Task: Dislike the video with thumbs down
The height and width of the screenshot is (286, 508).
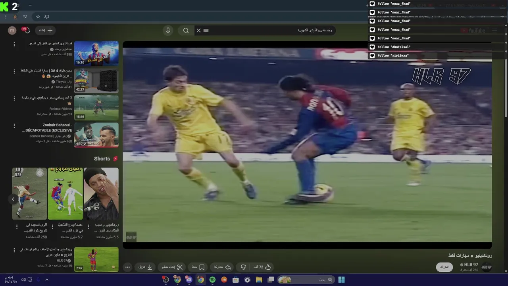Action: tap(244, 267)
